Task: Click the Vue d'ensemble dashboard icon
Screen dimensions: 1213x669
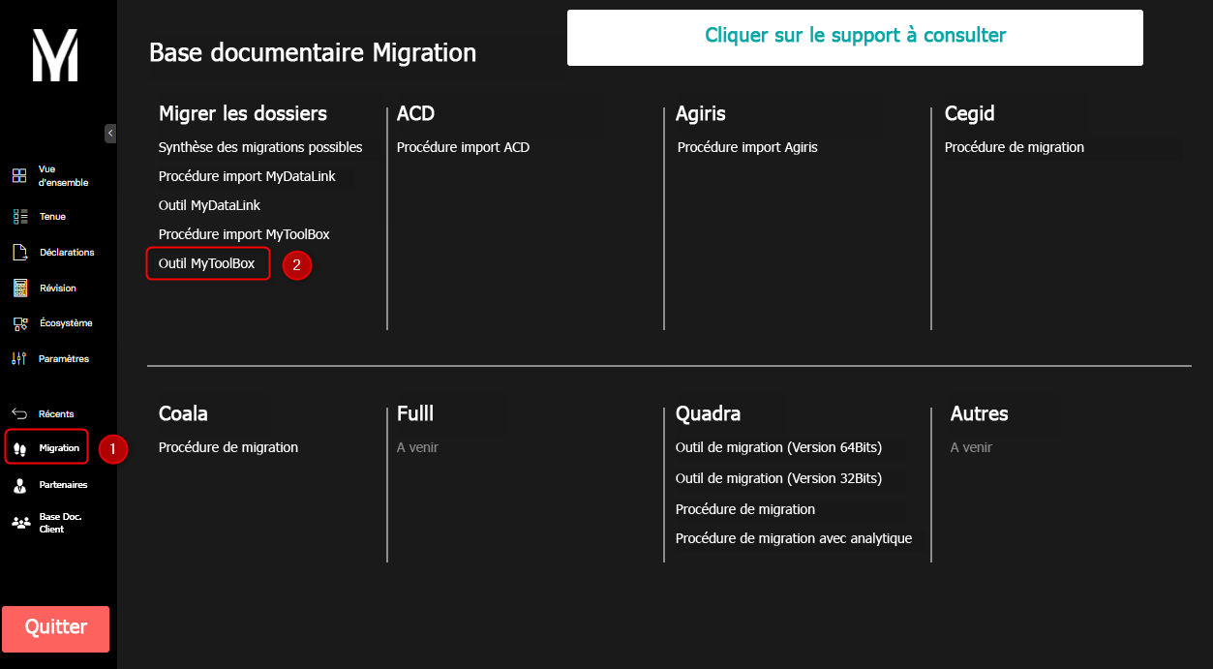Action: 19,175
